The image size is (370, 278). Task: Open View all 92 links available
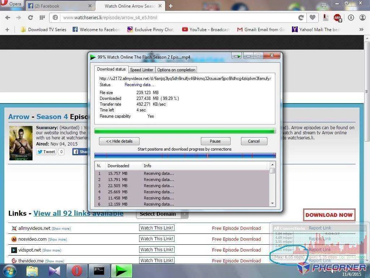[78, 213]
